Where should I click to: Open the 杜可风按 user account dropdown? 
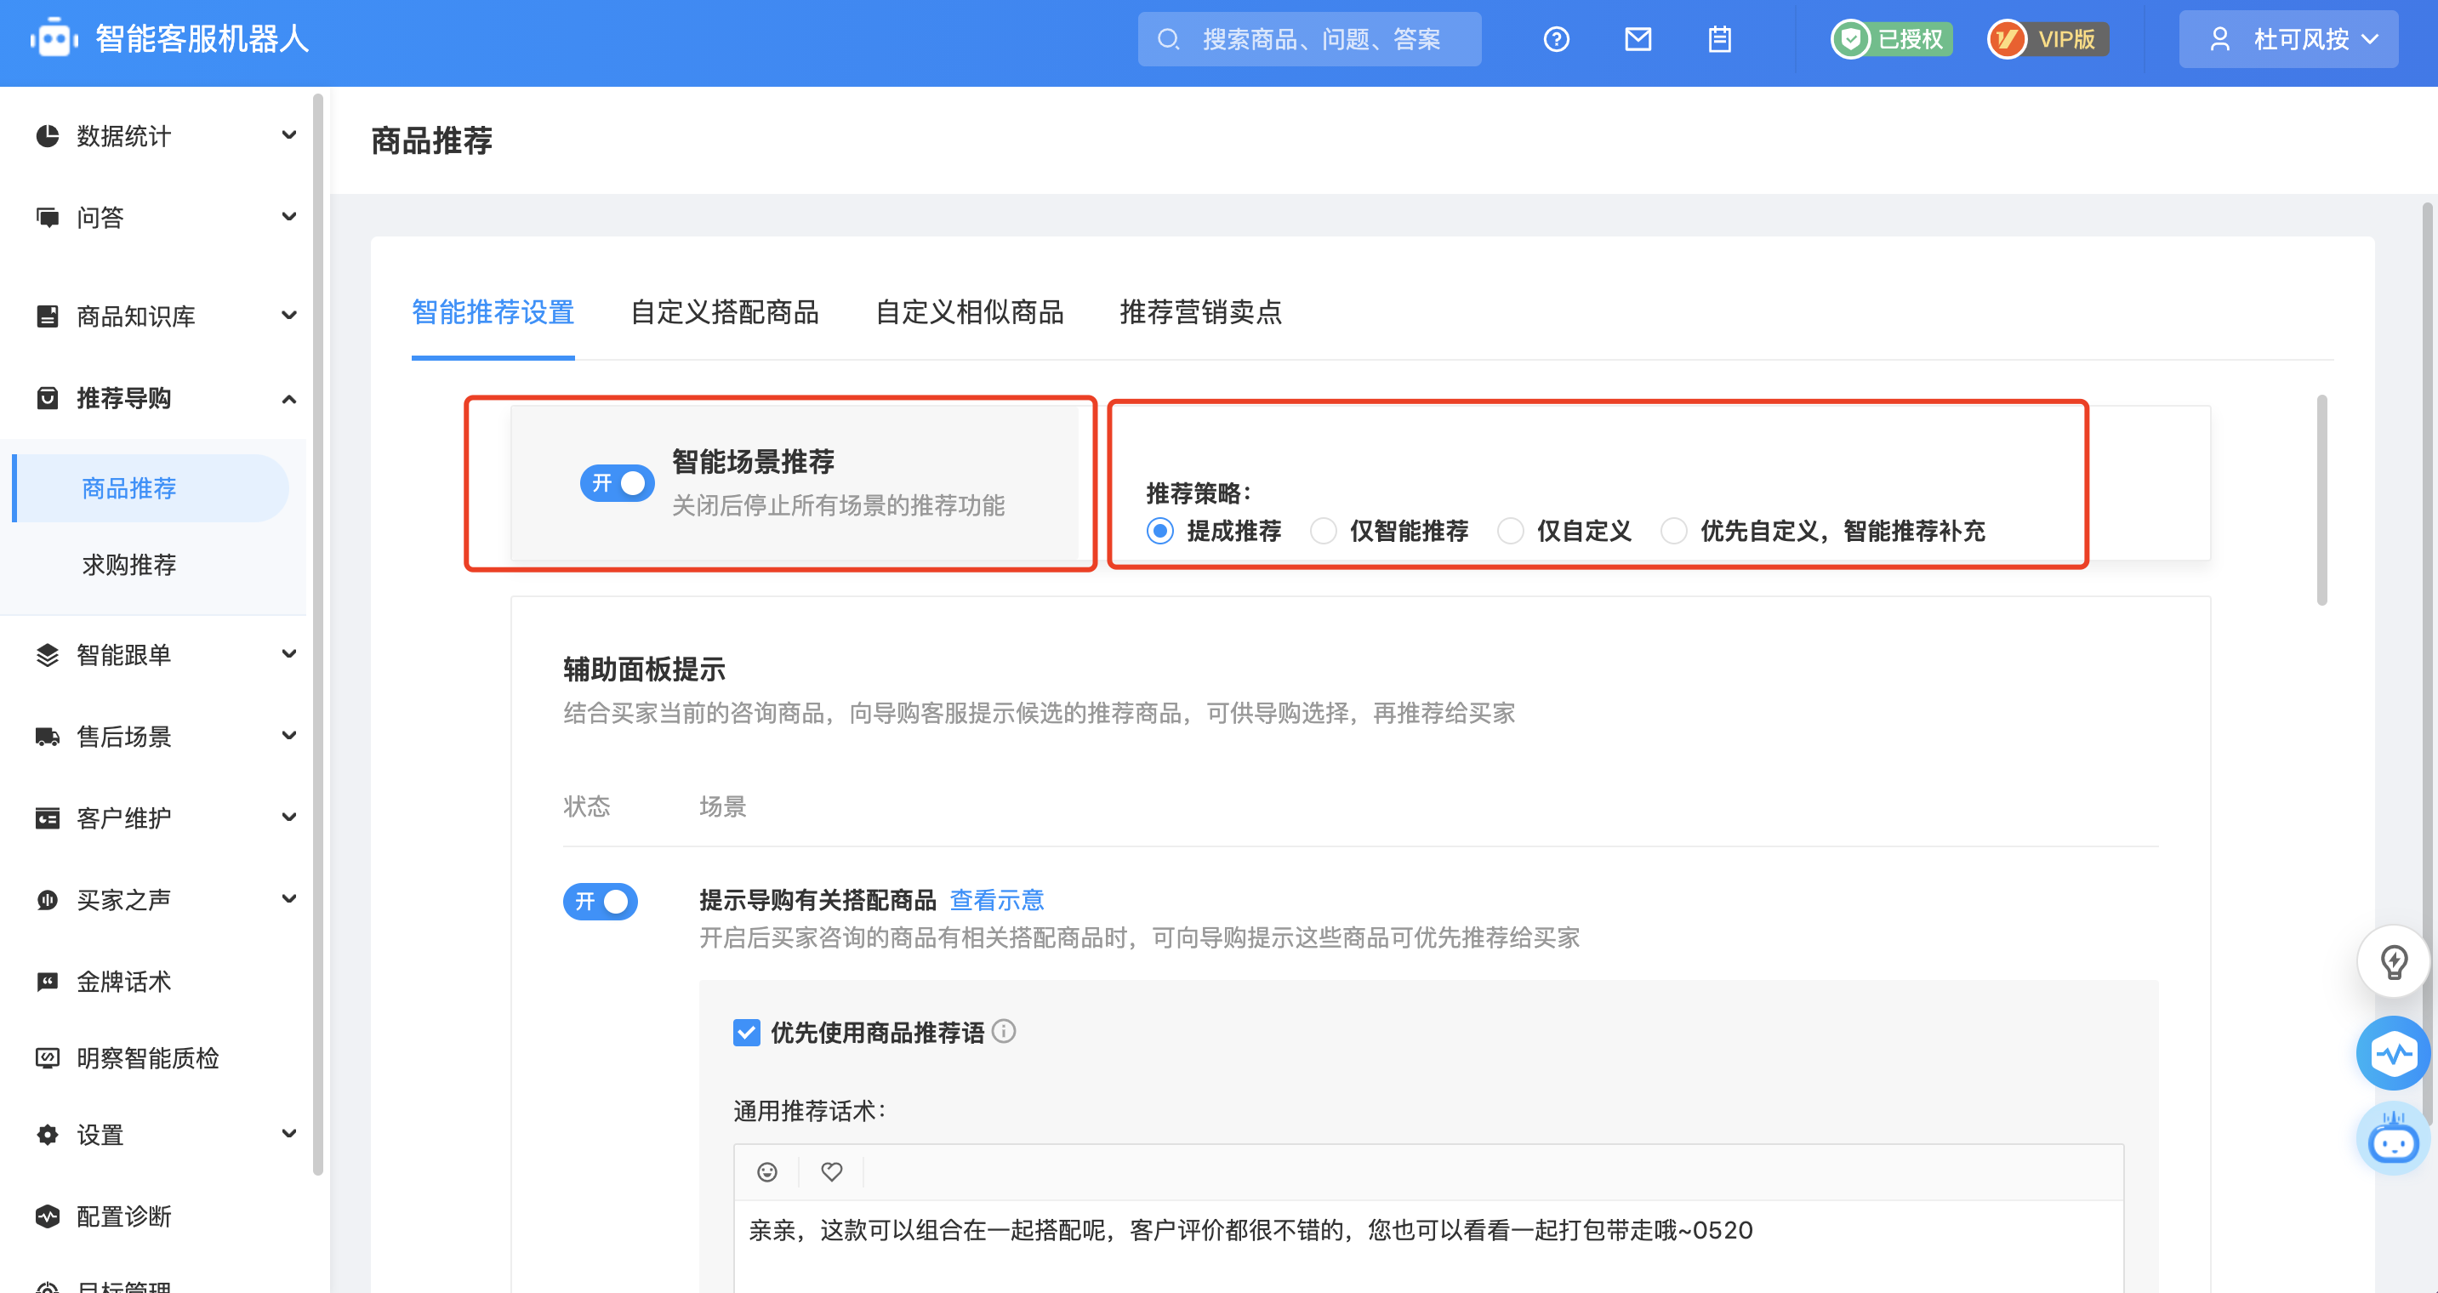pyautogui.click(x=2288, y=39)
